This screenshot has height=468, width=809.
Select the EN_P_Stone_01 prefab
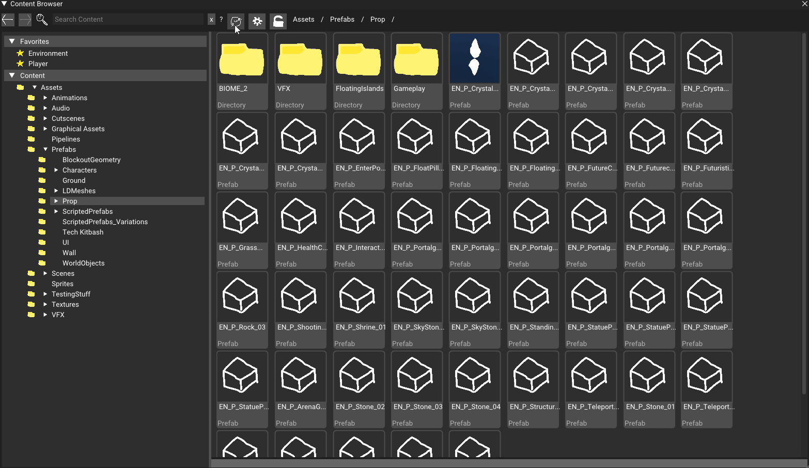coord(649,389)
